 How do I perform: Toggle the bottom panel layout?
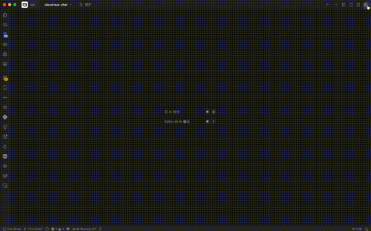click(351, 5)
